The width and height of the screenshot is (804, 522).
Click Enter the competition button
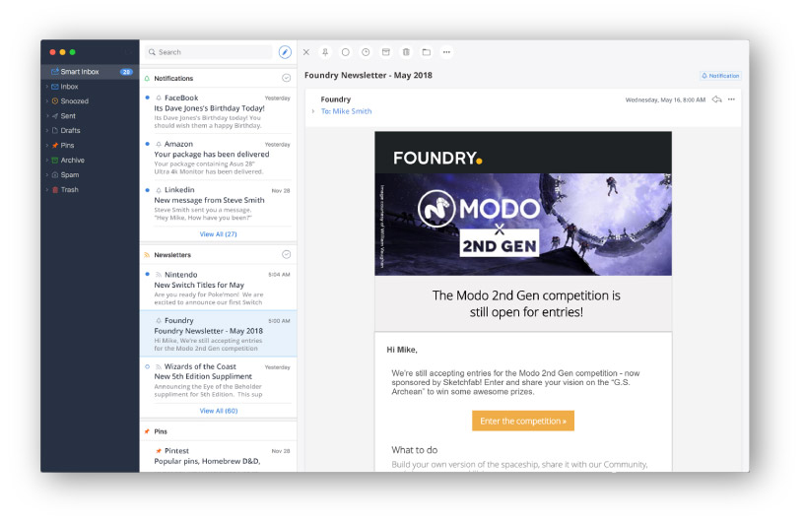[523, 421]
